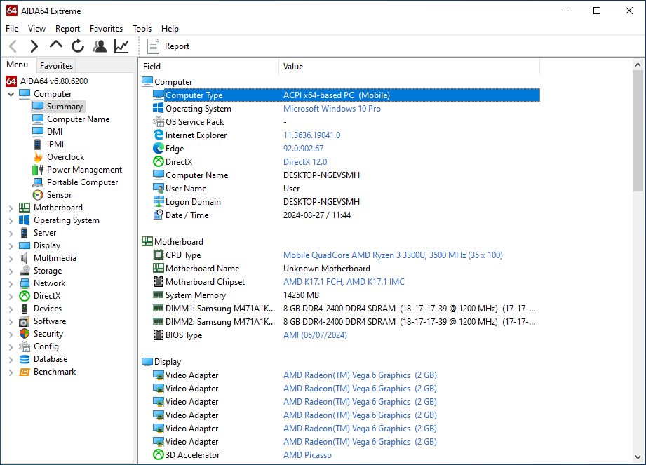Screen dimensions: 646x465
Task: Click the Benchmark icon in tree
Action: (x=25, y=372)
